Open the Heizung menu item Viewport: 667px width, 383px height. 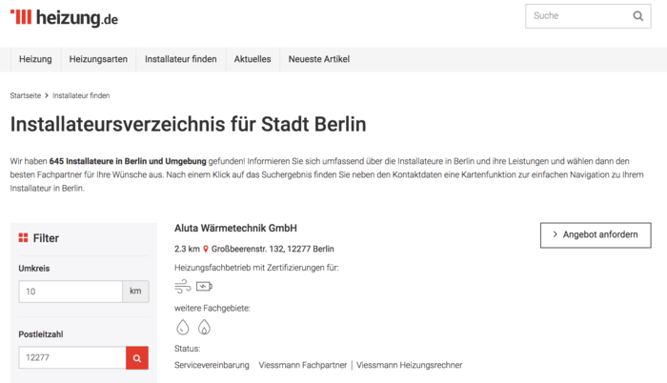click(35, 59)
